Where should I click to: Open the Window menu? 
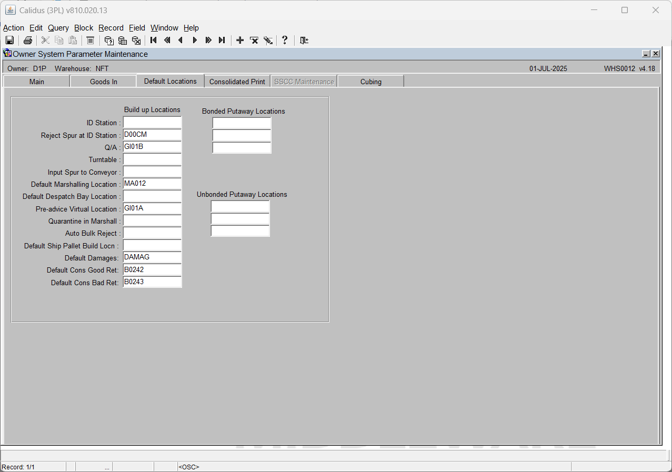tap(165, 28)
